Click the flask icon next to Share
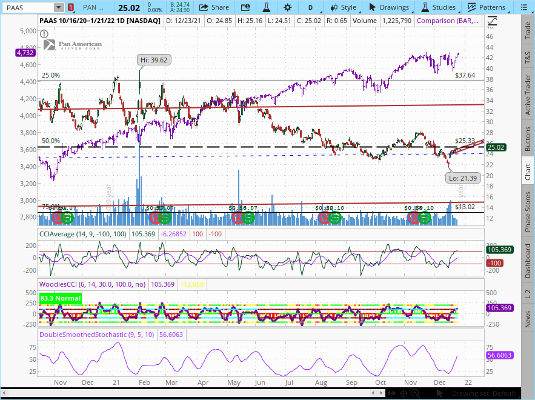The width and height of the screenshot is (535, 400). point(267,7)
